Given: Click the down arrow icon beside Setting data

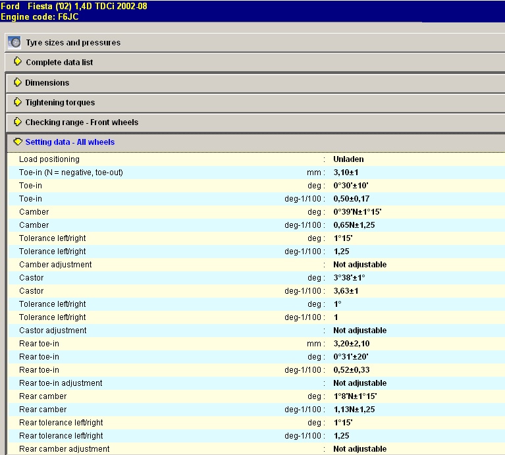Looking at the screenshot, I should coord(18,142).
